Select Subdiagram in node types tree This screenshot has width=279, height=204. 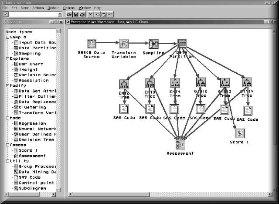30,188
